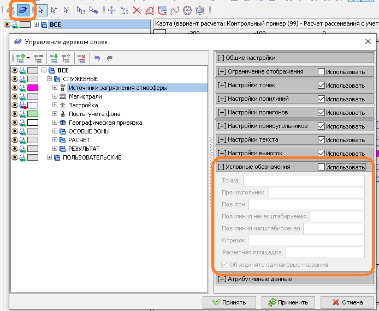379x311 pixels.
Task: Click the magenta color swatch for pollution sources
Action: (x=33, y=88)
